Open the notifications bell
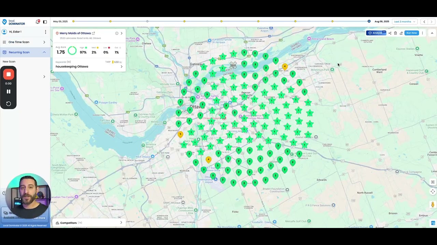Image resolution: width=437 pixels, height=245 pixels. (38, 22)
